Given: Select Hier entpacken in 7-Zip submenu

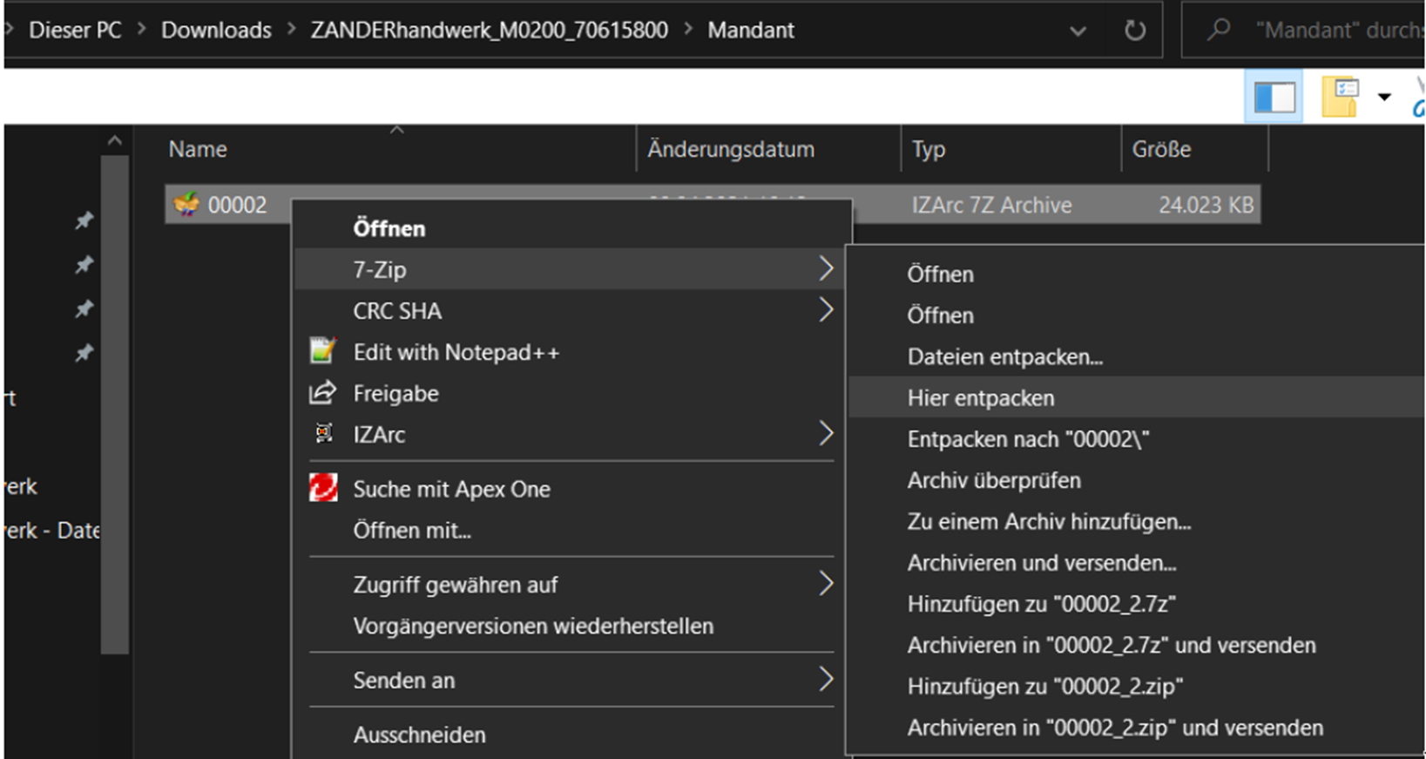Looking at the screenshot, I should [x=980, y=398].
